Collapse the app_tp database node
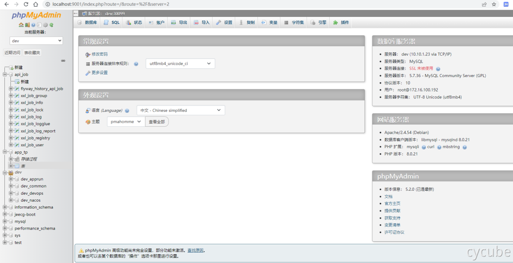513x263 pixels. tap(5, 152)
